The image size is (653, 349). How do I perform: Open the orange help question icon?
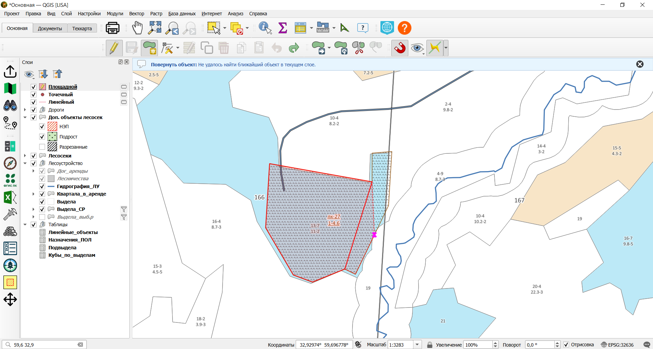(405, 28)
